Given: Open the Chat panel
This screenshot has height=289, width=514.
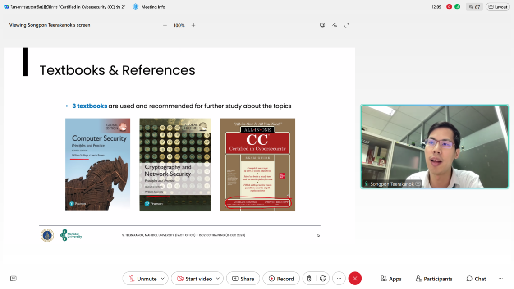Looking at the screenshot, I should 476,279.
